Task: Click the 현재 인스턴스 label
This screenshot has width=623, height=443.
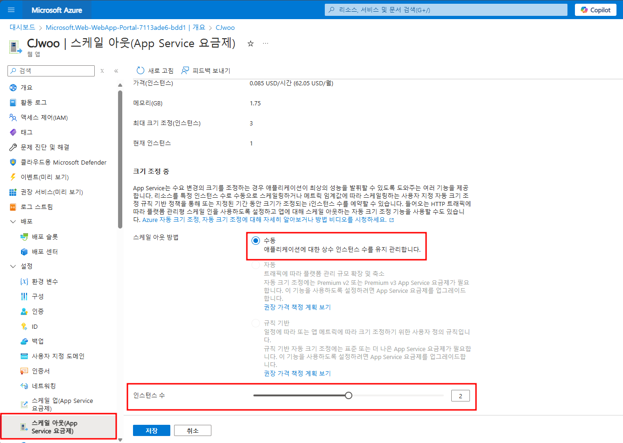Action: click(152, 143)
